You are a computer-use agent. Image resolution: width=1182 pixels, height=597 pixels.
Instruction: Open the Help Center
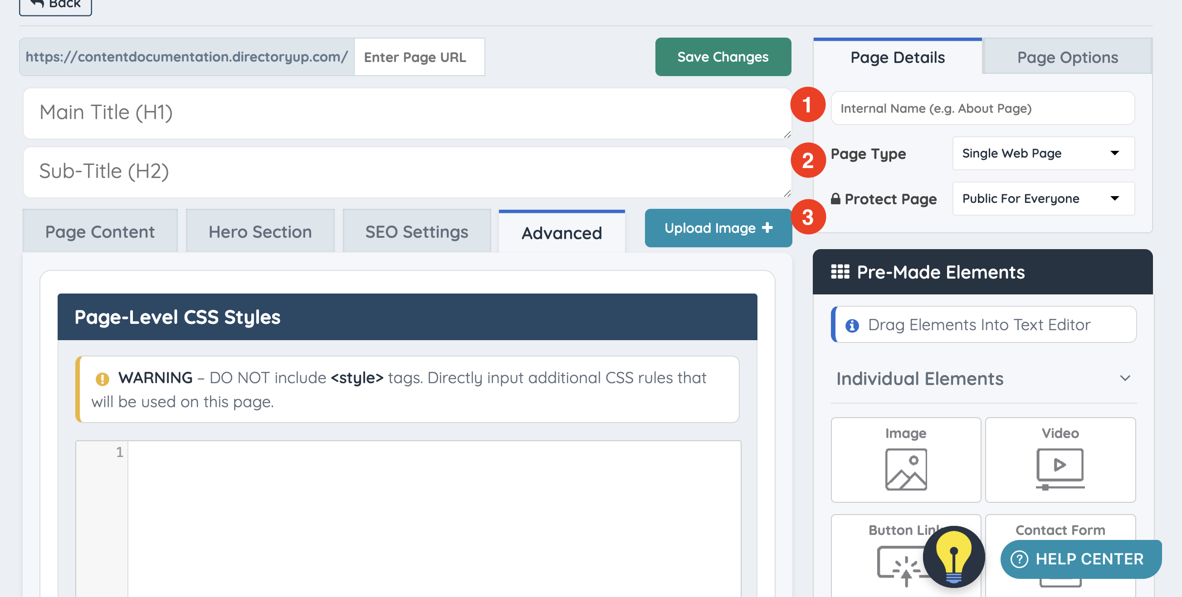(x=1080, y=559)
